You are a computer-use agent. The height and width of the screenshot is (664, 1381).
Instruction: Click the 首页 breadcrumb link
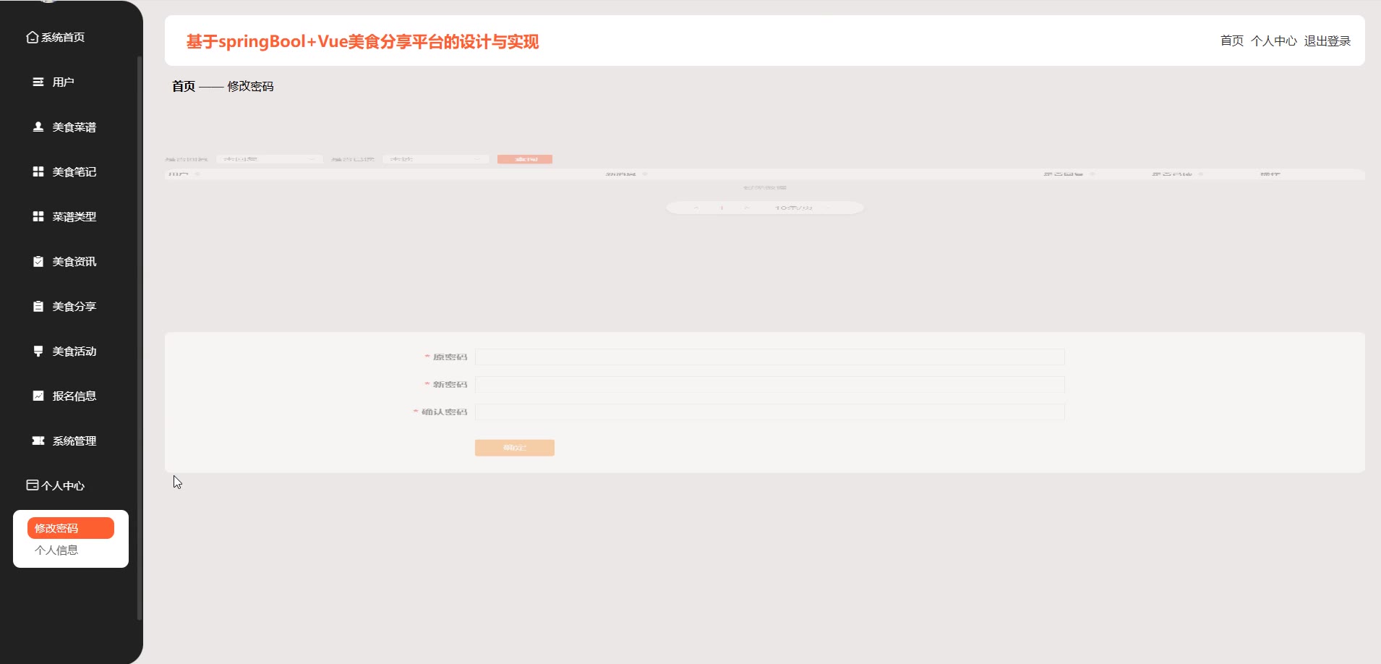coord(184,86)
